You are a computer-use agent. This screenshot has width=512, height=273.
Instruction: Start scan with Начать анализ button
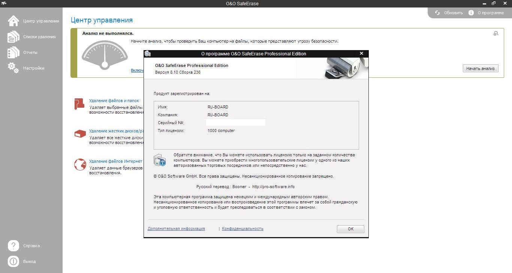481,68
